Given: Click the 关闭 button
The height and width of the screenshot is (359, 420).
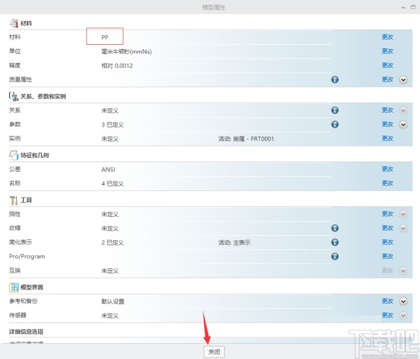Looking at the screenshot, I should click(x=214, y=352).
